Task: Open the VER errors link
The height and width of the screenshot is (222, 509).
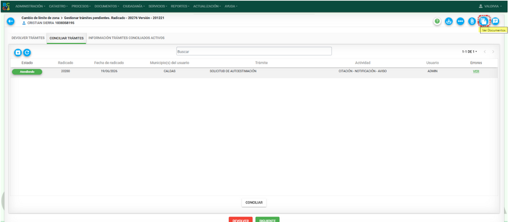Action: tap(476, 72)
